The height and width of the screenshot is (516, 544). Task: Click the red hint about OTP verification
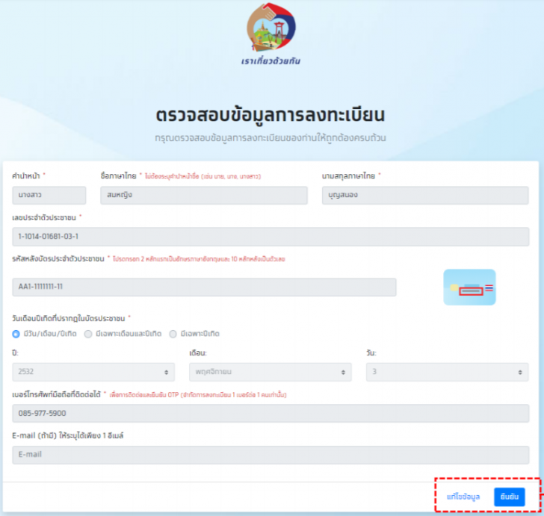[198, 395]
